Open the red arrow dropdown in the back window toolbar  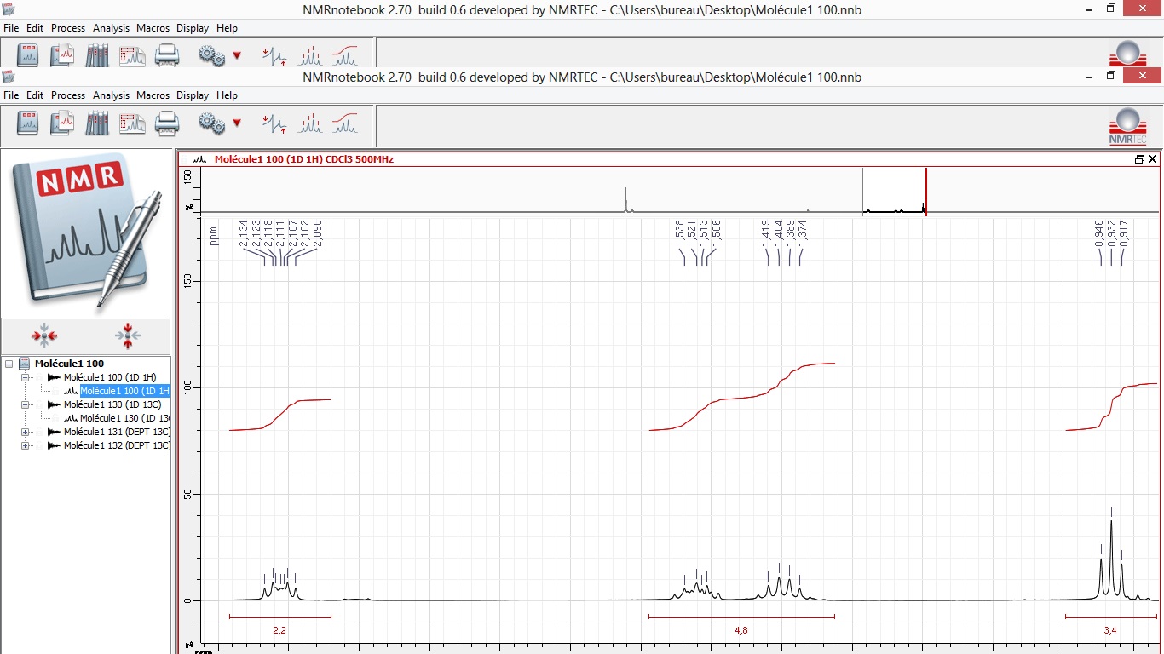pyautogui.click(x=237, y=55)
